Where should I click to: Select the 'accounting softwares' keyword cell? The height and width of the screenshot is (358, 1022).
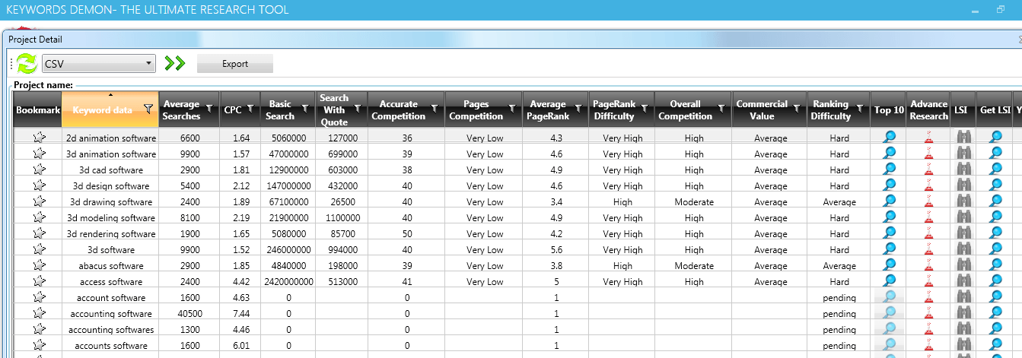(111, 330)
